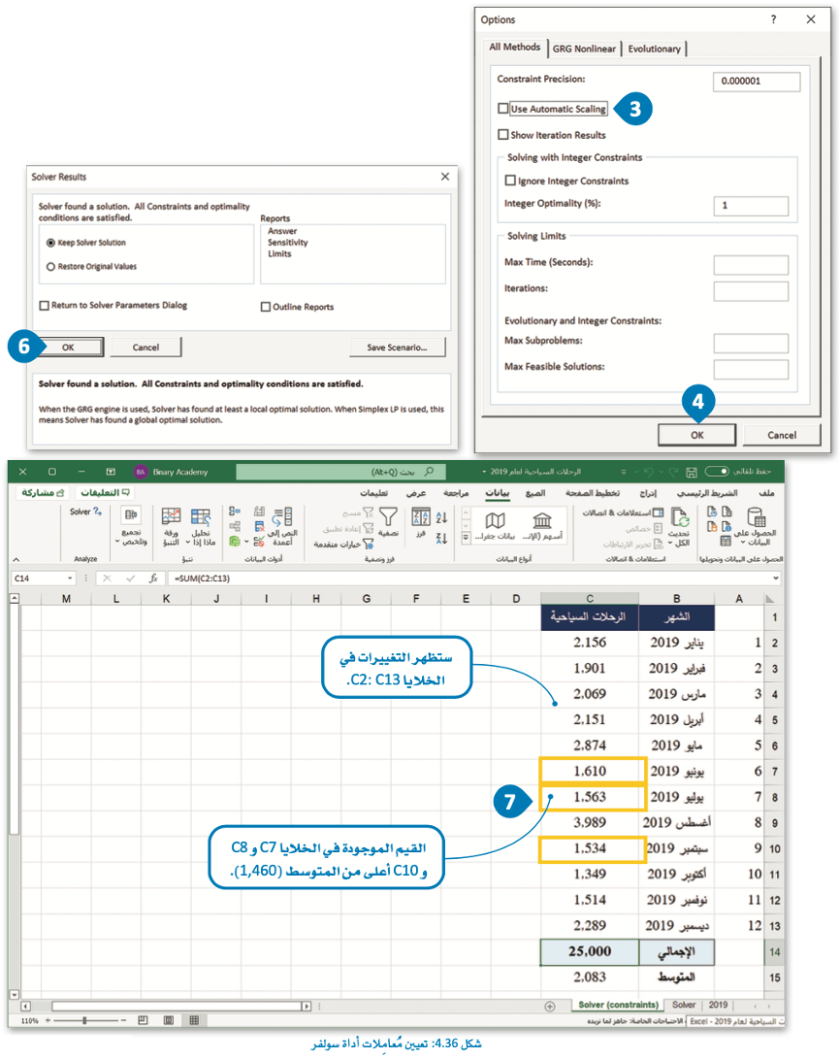Expand the formula bar
The width and height of the screenshot is (840, 1059).
pos(776,579)
